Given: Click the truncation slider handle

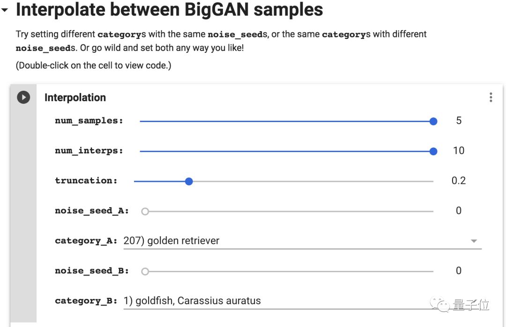Looking at the screenshot, I should click(x=189, y=181).
